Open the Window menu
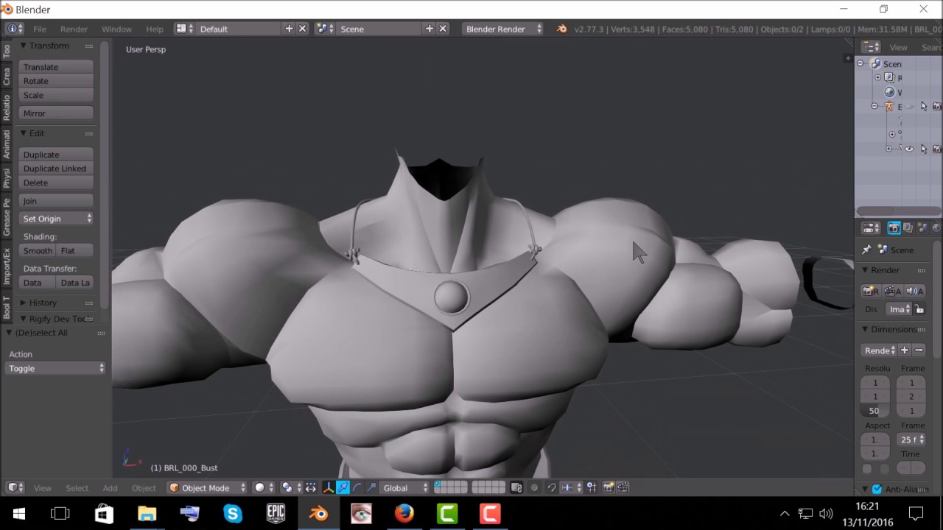The width and height of the screenshot is (943, 530). (x=116, y=29)
